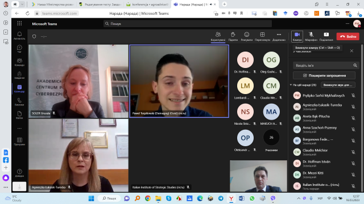The image size is (364, 204).
Task: Reload the Teams page in browser
Action: 27,14
